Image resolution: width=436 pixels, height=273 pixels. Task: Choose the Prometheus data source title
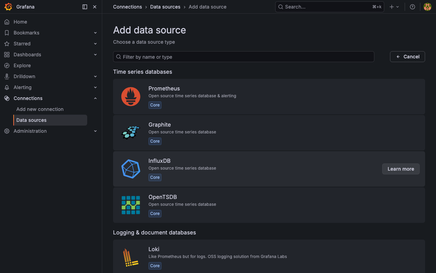click(164, 88)
